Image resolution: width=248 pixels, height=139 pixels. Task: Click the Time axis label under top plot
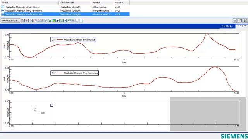tap(124, 63)
